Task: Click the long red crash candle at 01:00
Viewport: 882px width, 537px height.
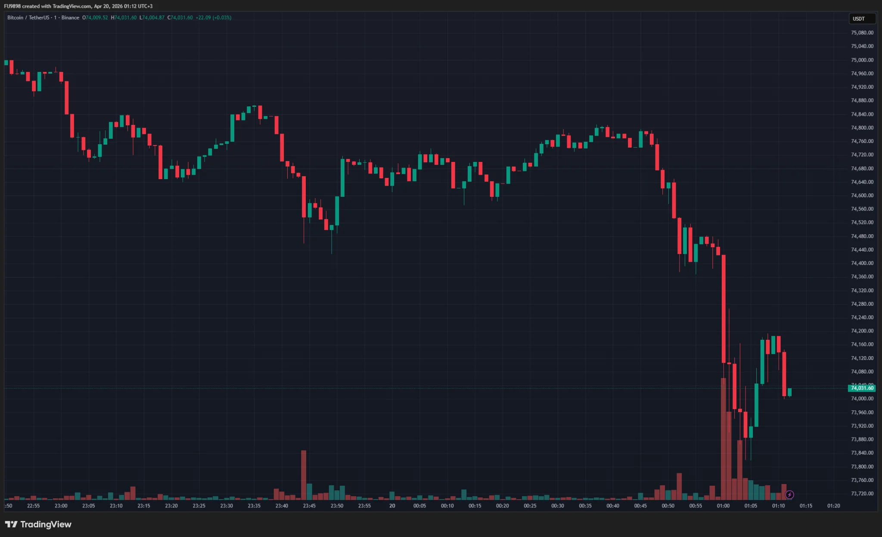Action: coord(724,308)
